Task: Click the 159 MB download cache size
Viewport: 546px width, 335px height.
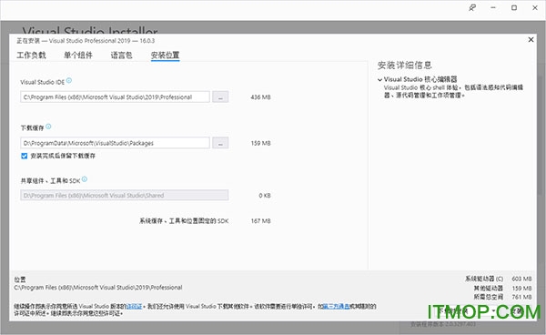Action: (261, 143)
